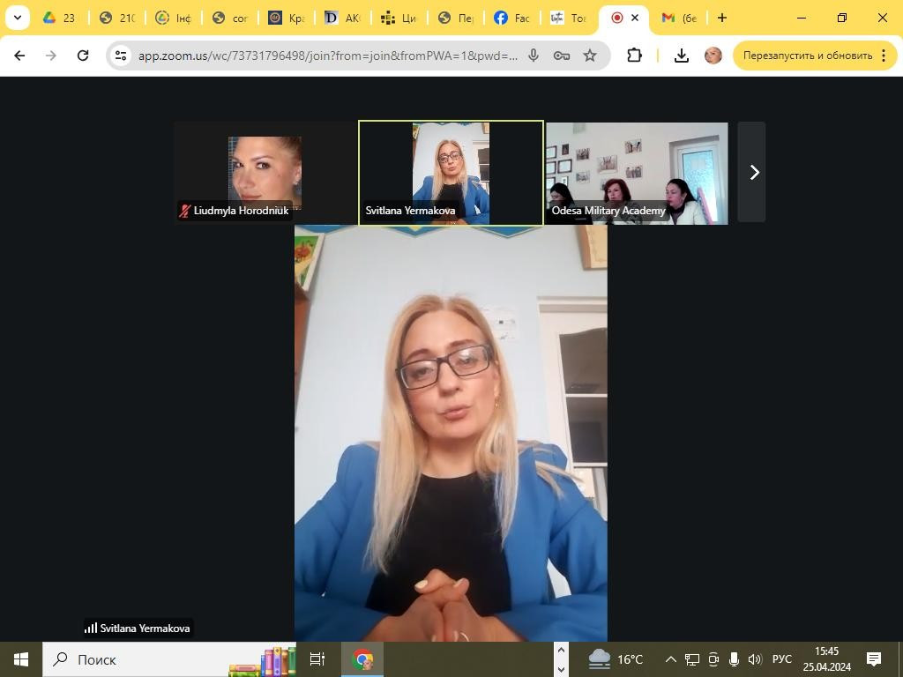Switch to the tab labeled 'Тог'

click(569, 18)
